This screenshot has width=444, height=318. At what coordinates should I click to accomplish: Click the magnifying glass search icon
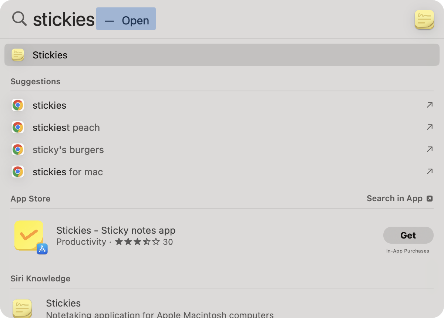[x=19, y=19]
